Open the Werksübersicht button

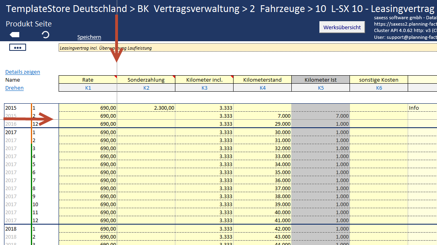point(342,28)
